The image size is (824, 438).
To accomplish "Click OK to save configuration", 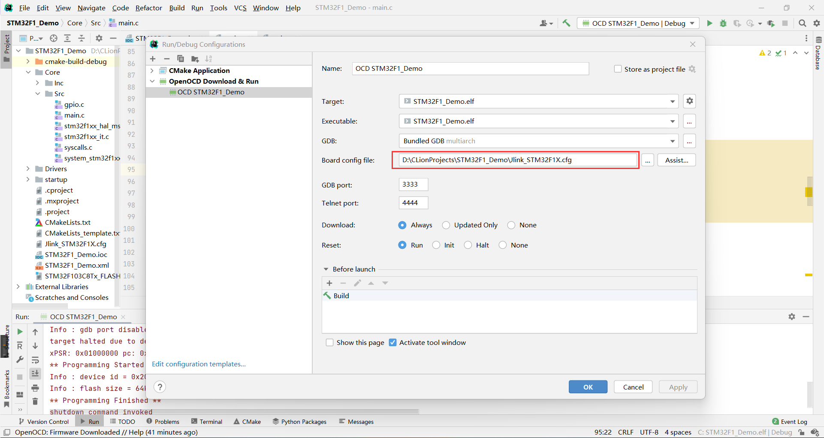I will (x=588, y=387).
